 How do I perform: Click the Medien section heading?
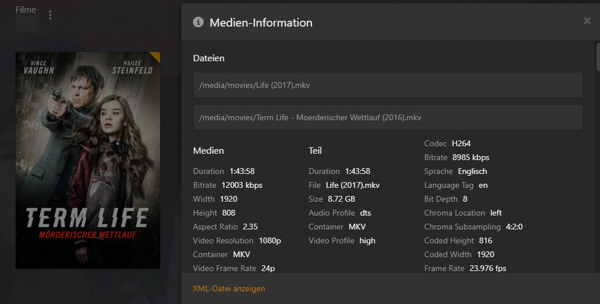coord(208,151)
